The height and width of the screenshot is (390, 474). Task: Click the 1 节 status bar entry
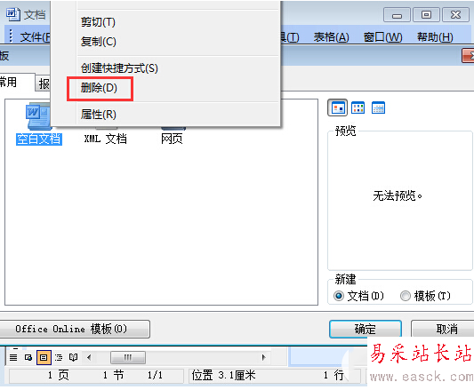[113, 376]
